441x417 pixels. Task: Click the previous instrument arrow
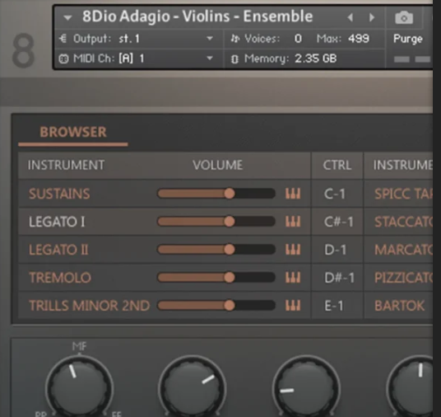[350, 17]
